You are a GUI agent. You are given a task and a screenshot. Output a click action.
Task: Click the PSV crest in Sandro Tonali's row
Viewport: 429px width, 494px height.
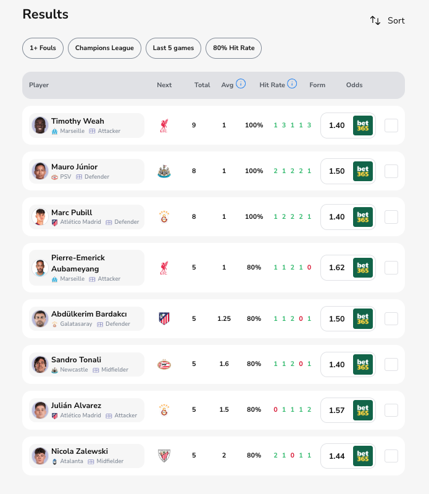[164, 364]
